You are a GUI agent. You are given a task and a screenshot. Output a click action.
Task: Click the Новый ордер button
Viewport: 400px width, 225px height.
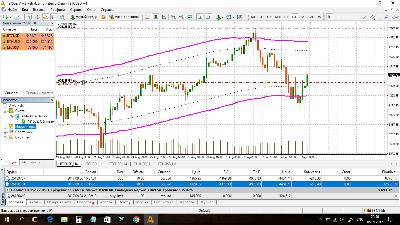tap(84, 17)
